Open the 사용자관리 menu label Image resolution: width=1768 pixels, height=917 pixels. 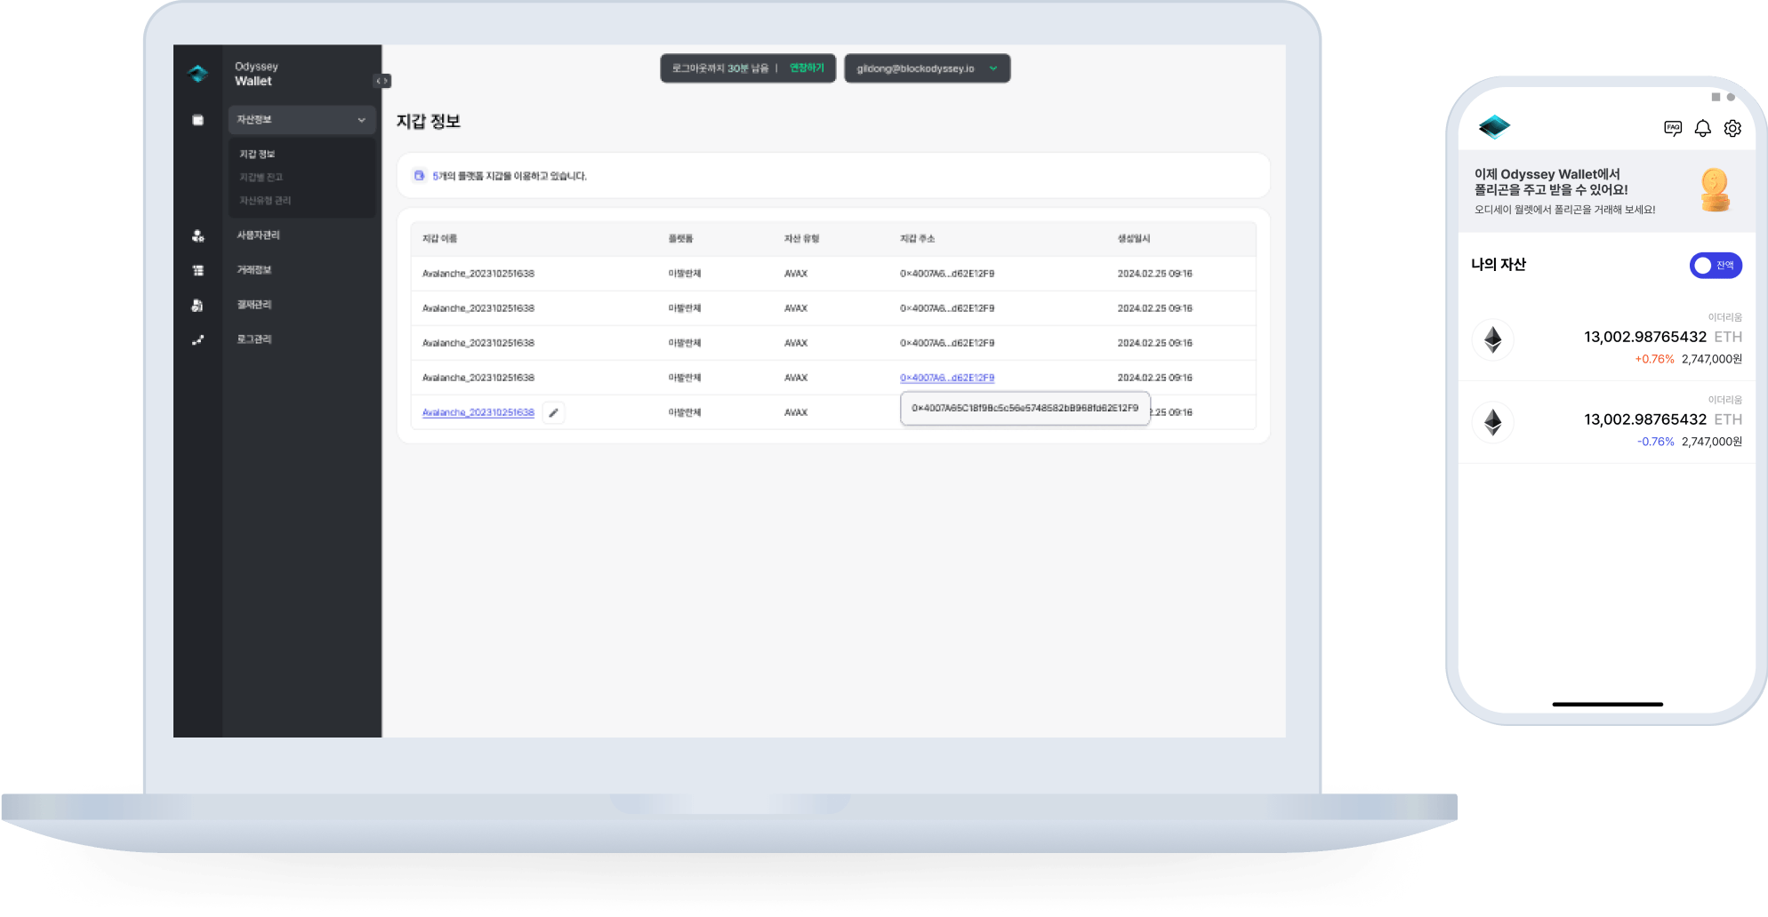[258, 235]
